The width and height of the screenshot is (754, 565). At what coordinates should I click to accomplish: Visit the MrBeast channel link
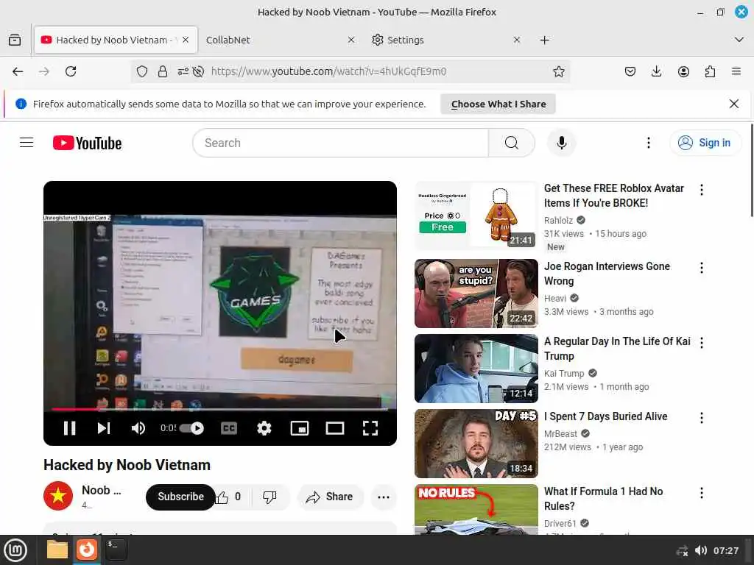560,434
